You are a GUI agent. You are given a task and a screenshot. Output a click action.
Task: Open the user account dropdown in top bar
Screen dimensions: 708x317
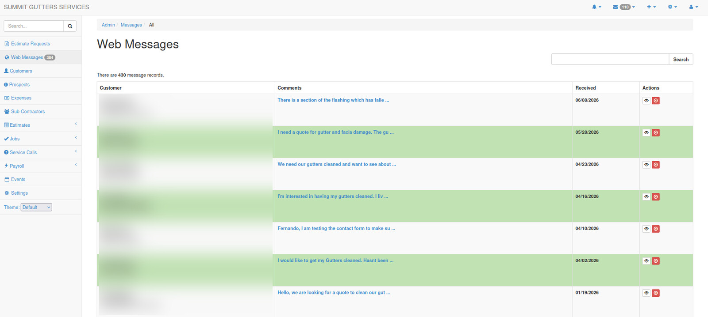point(693,7)
